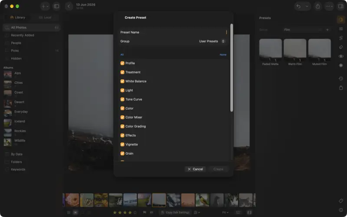
Task: Select the Crop and rotate tool icon
Action: pyautogui.click(x=341, y=38)
